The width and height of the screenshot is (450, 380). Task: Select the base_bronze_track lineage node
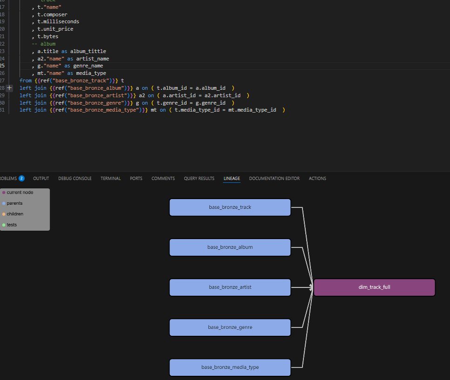pyautogui.click(x=230, y=207)
